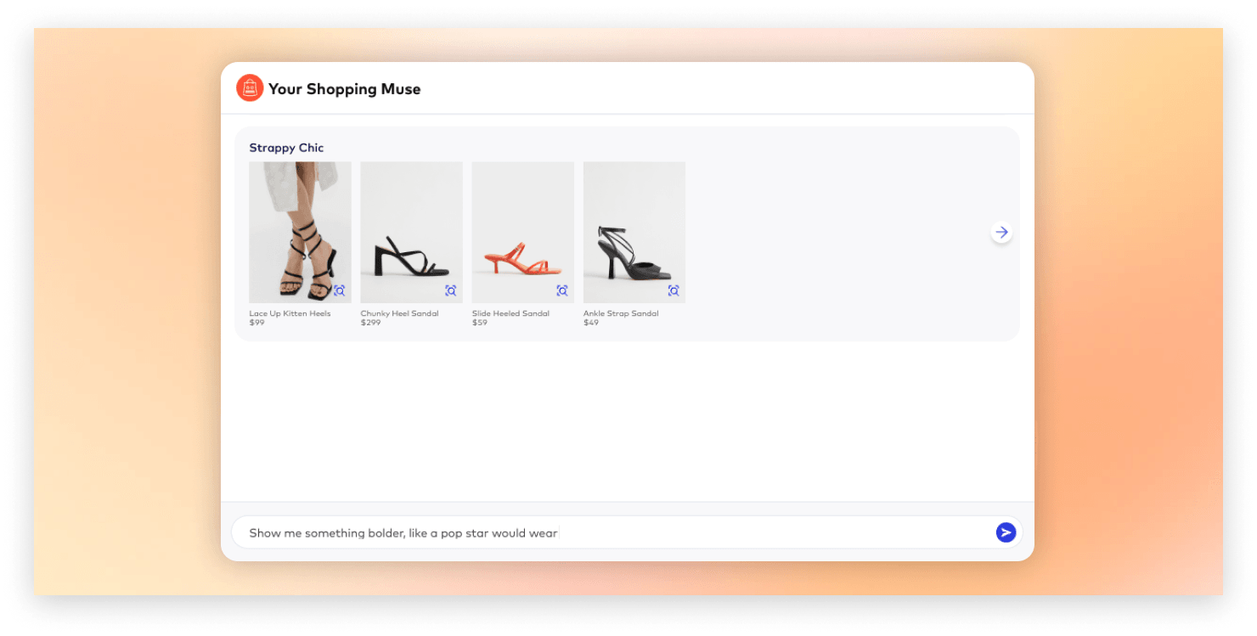Image resolution: width=1257 pixels, height=636 pixels.
Task: Click the Lace Up Kitten Heels name
Action: click(x=290, y=313)
